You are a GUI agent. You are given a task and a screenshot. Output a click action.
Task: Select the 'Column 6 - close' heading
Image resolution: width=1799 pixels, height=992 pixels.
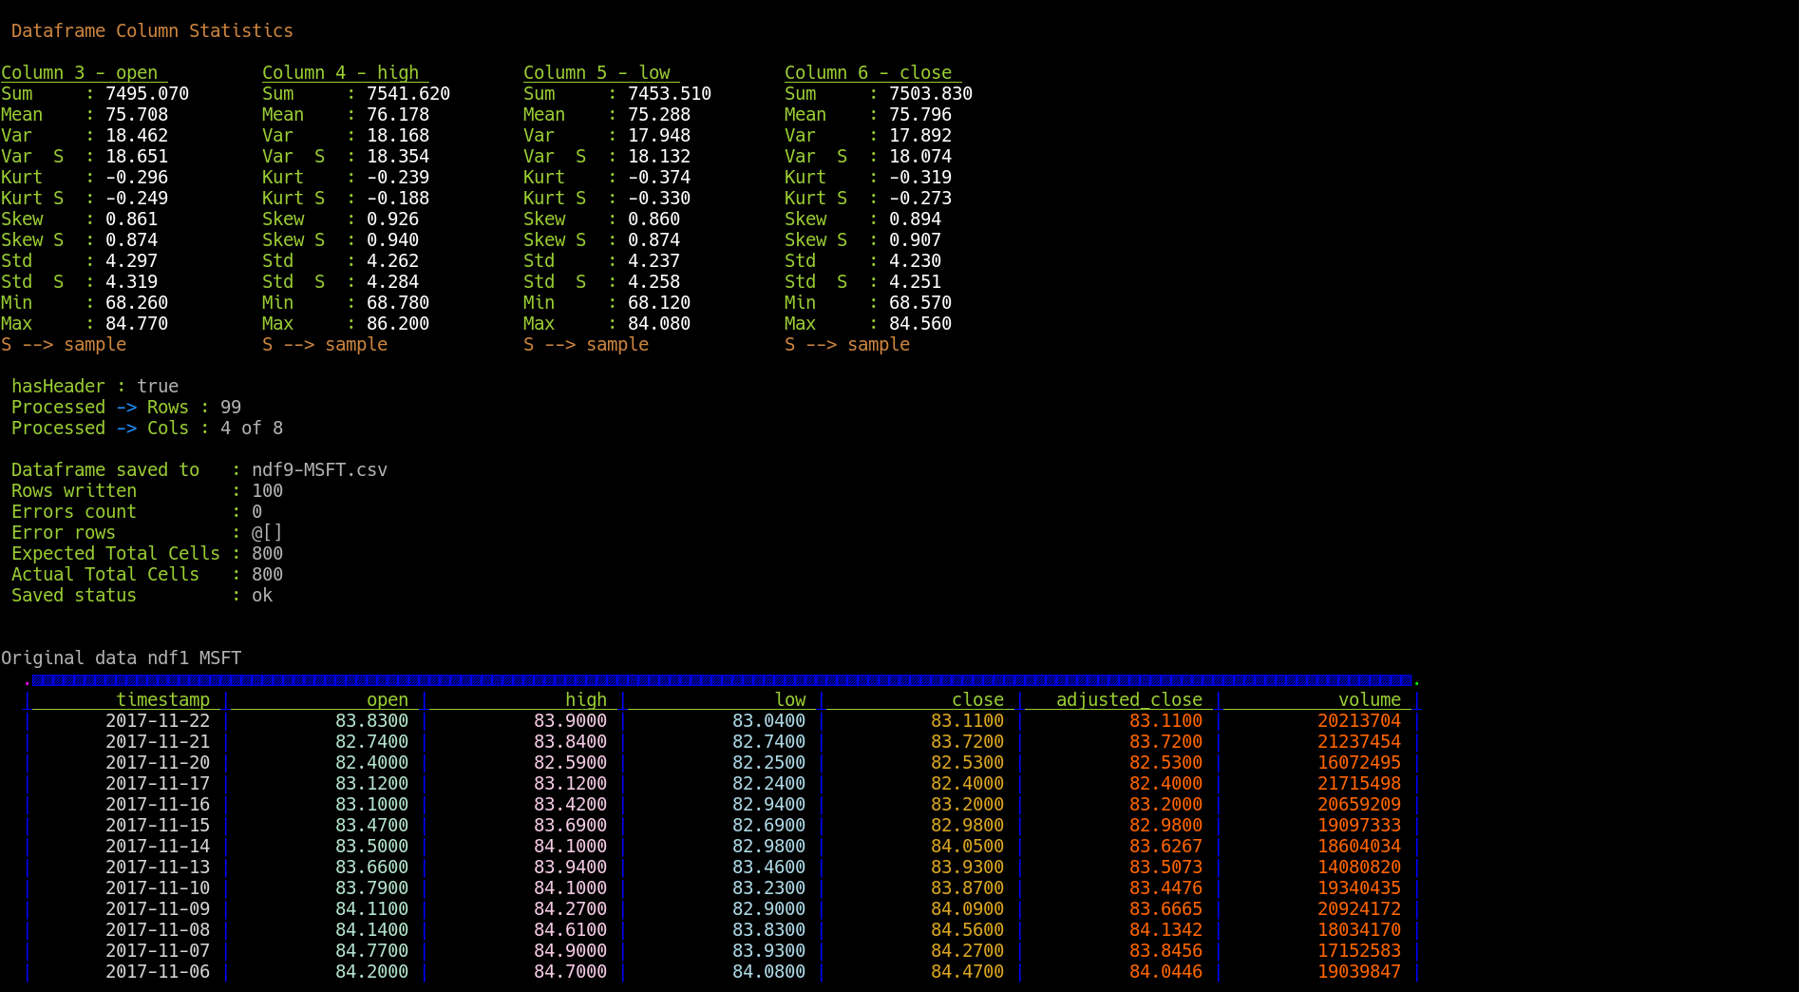pyautogui.click(x=868, y=72)
